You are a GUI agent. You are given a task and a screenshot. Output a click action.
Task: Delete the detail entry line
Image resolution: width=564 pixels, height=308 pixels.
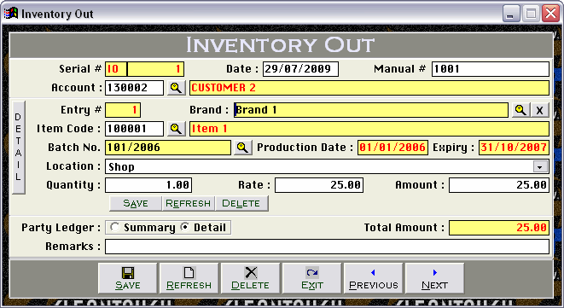click(x=241, y=203)
